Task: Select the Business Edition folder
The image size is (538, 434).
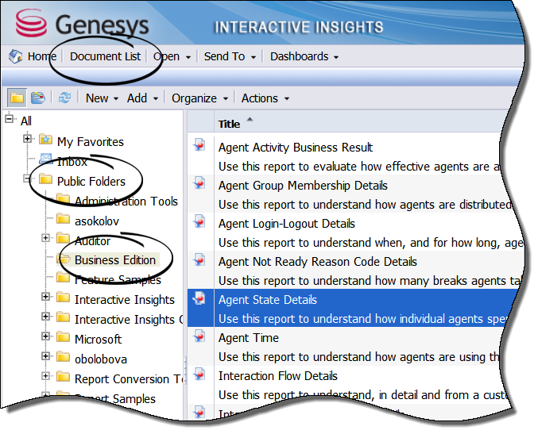Action: tap(114, 260)
